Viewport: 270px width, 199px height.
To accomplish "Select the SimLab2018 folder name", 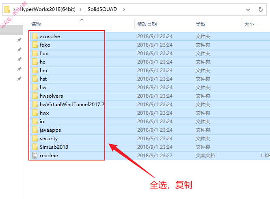I will (x=54, y=147).
